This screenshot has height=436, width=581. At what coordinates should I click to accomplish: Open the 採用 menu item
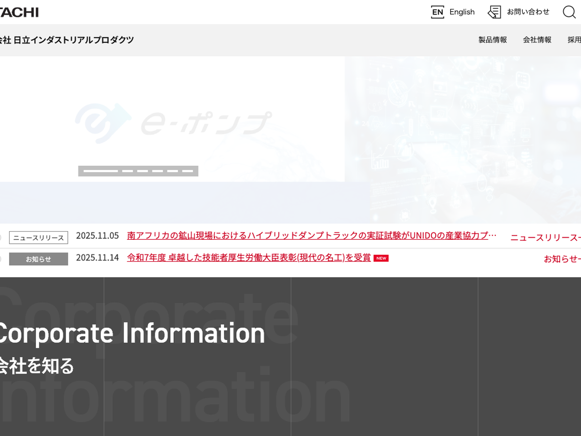point(574,40)
